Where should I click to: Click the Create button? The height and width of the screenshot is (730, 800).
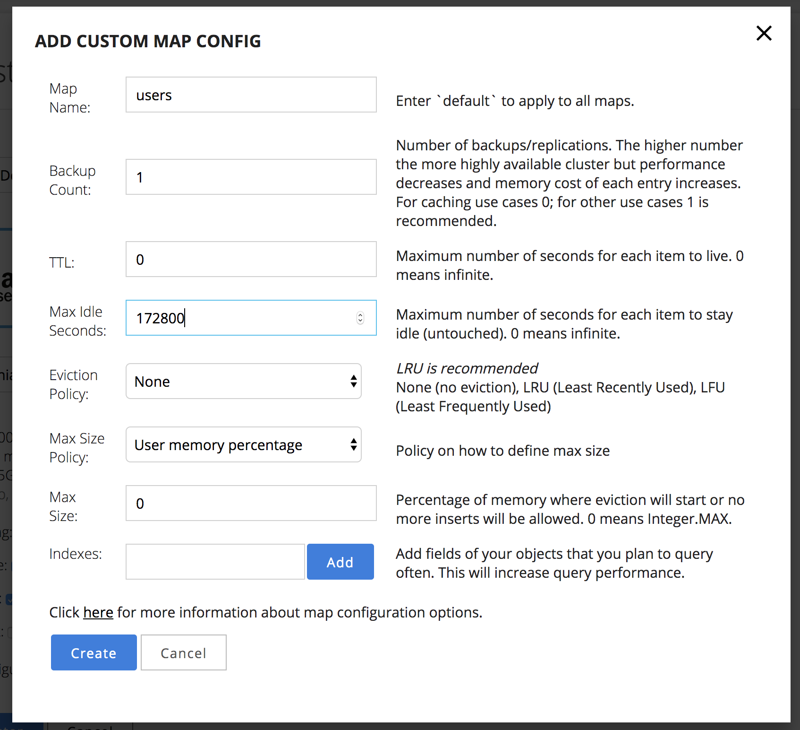point(94,653)
